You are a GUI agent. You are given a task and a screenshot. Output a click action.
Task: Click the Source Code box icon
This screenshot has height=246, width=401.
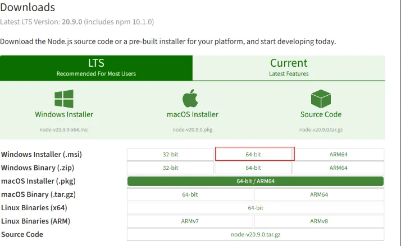pyautogui.click(x=320, y=99)
